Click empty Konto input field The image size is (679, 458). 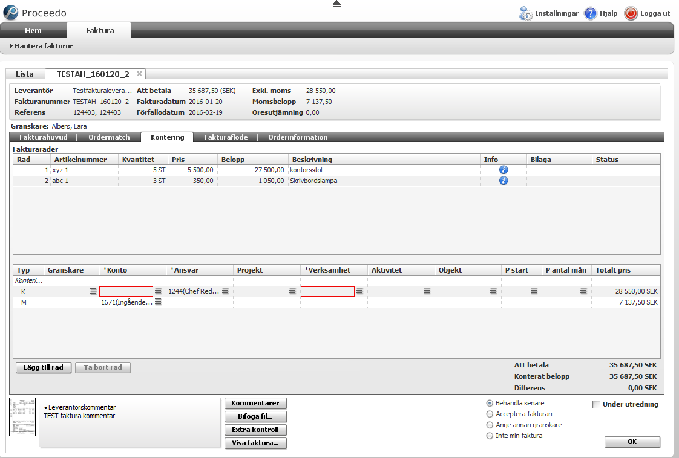pos(126,291)
